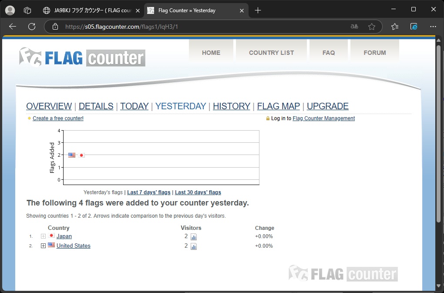Show Last 7 days' flags
This screenshot has width=444, height=293.
(149, 192)
